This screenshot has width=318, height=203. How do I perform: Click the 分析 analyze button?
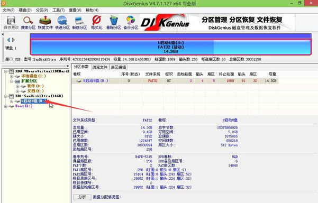pyautogui.click(x=82, y=197)
